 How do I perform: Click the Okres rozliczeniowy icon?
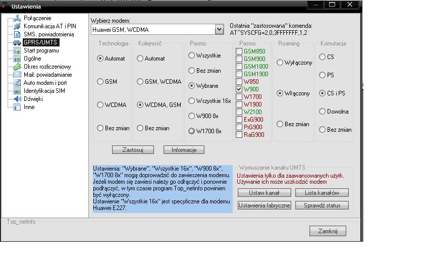coord(17,67)
